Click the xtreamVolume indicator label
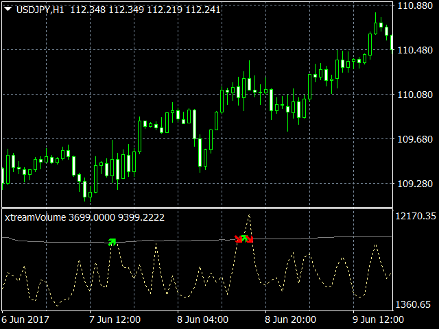439x329 pixels. coord(35,217)
